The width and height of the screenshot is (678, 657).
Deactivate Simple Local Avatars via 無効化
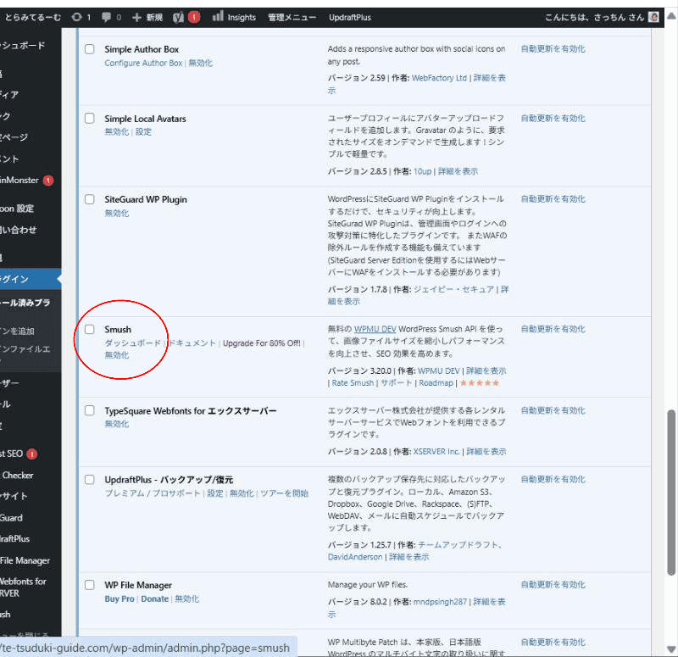[x=116, y=132]
